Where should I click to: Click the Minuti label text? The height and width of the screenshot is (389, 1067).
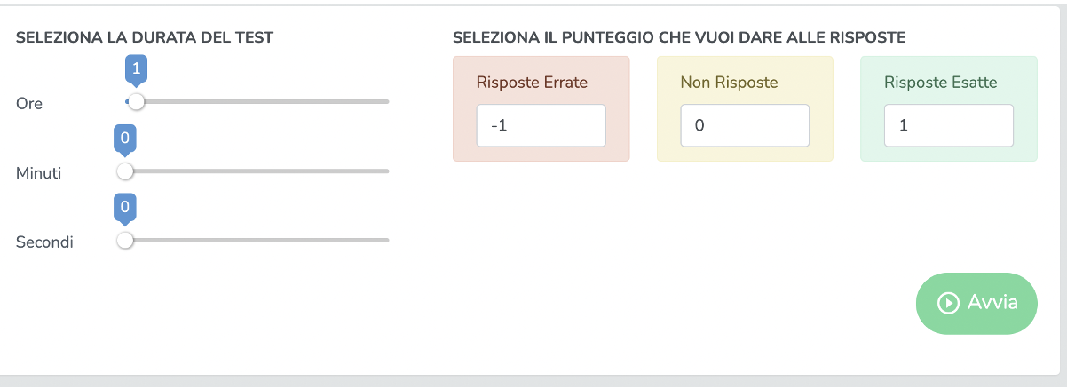click(x=38, y=172)
